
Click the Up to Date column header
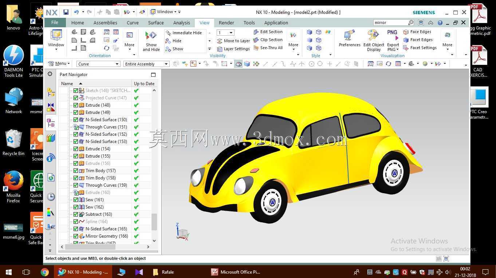tap(144, 84)
